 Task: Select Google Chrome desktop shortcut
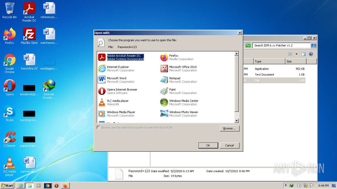tap(9, 64)
